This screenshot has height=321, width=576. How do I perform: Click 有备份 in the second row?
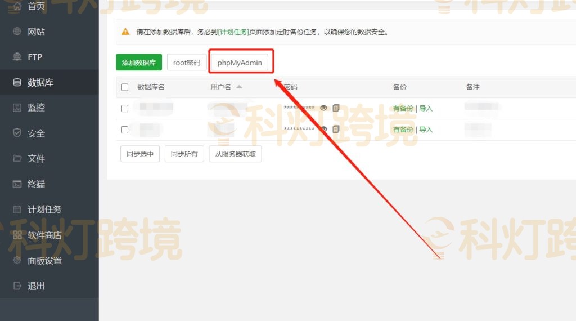(x=403, y=130)
